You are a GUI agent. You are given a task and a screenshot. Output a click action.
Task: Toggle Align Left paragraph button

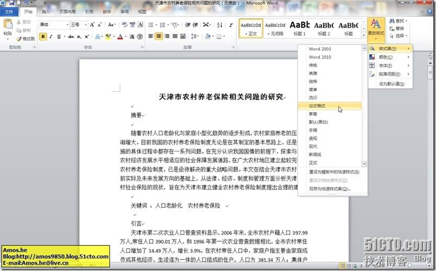(x=151, y=36)
